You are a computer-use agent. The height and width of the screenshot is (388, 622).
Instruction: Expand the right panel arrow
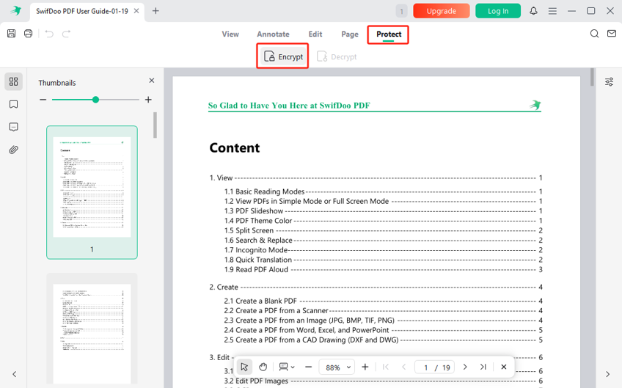(608, 374)
